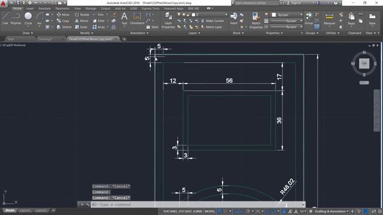Click the ByLayer color swatch
The image size is (383, 215).
(274, 15)
